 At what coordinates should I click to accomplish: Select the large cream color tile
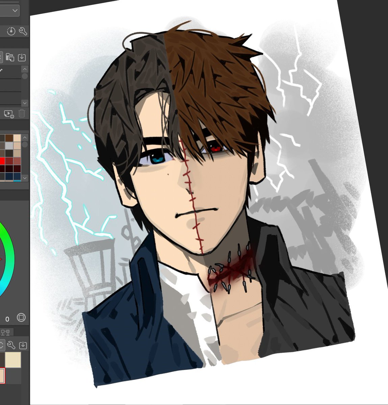point(13,360)
